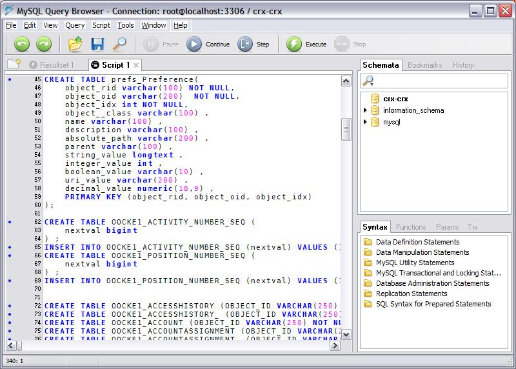Viewport: 516px width, 369px height.
Task: Click the magnifying glass search toolbar icon
Action: click(119, 44)
